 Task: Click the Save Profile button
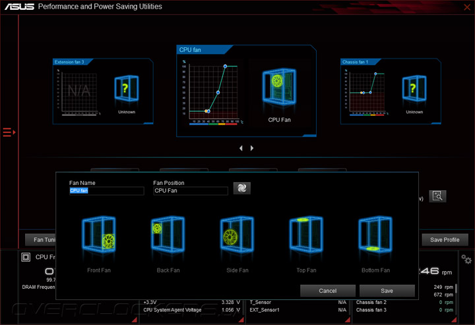[x=445, y=240]
